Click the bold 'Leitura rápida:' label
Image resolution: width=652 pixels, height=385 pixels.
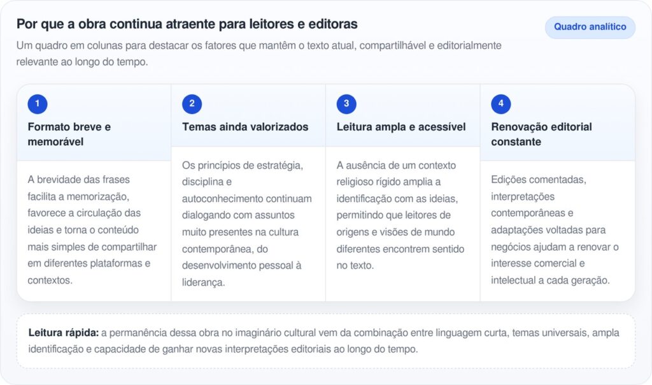[x=63, y=333]
